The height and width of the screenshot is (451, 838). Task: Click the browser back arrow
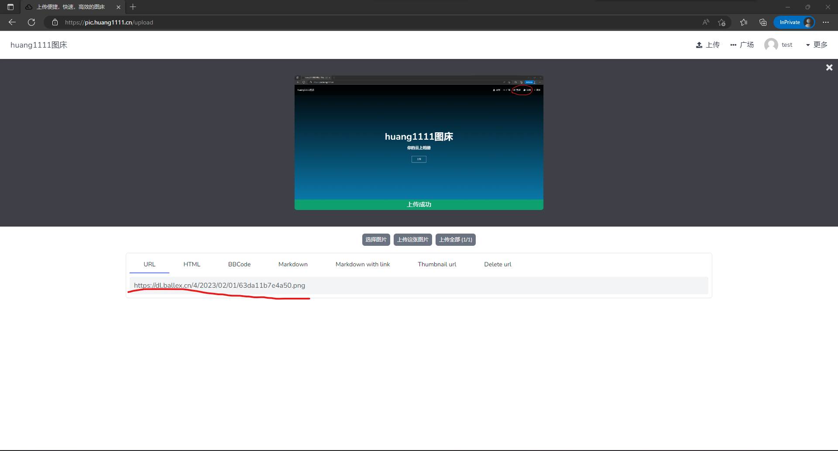[x=12, y=22]
